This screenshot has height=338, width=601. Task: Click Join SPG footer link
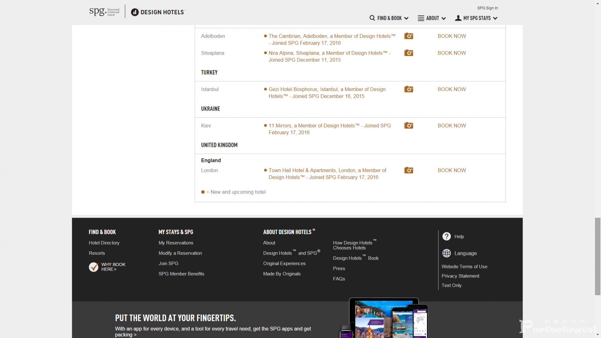click(x=168, y=264)
